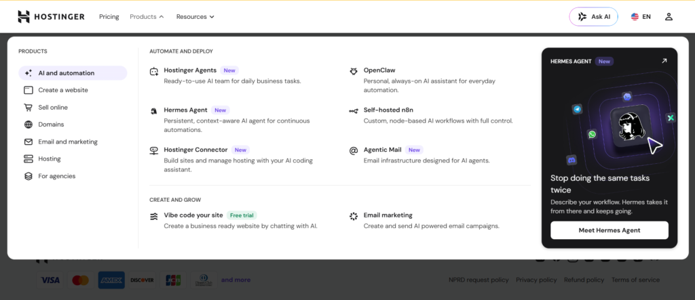Open Privacy policy link
This screenshot has height=300, width=695.
click(x=536, y=280)
